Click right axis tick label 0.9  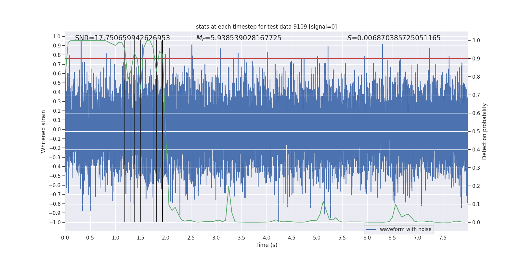click(476, 59)
